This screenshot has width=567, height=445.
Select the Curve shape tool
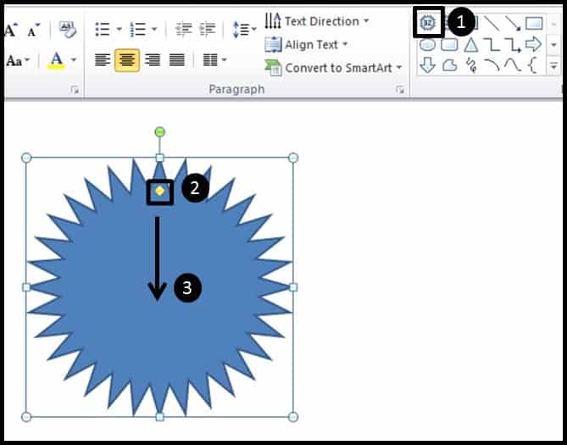coord(513,65)
